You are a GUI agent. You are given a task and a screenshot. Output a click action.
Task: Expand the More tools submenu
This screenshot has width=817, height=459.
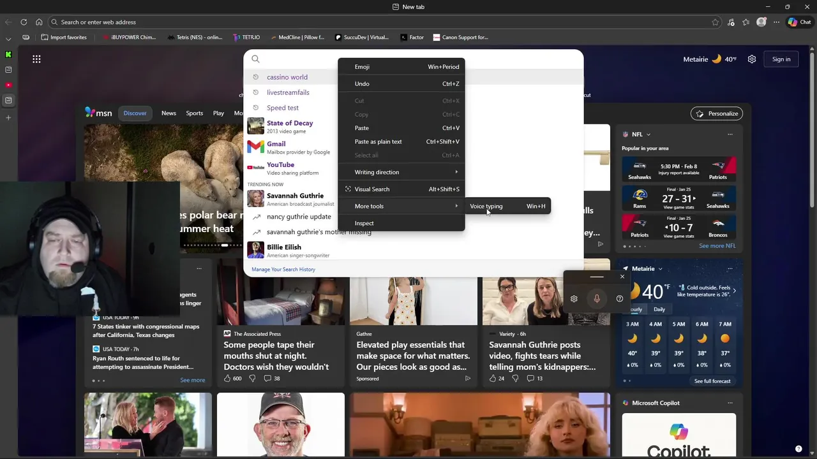[401, 206]
